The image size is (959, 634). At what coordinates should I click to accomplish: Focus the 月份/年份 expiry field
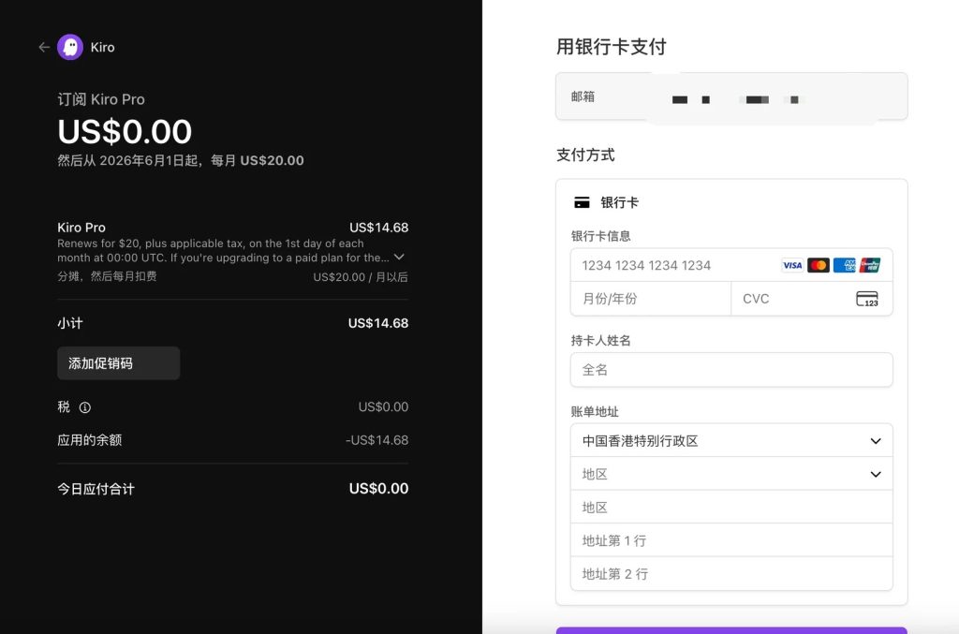[651, 299]
